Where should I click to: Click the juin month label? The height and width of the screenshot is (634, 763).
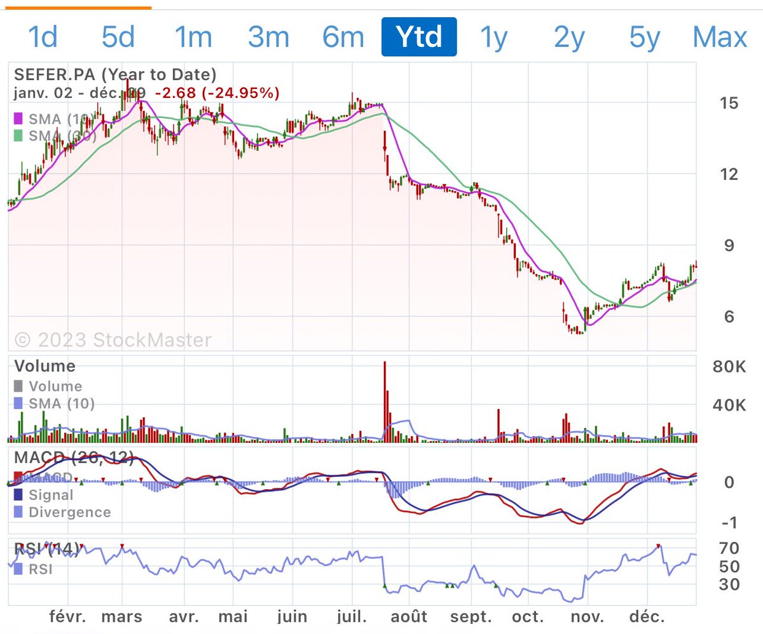[x=292, y=617]
